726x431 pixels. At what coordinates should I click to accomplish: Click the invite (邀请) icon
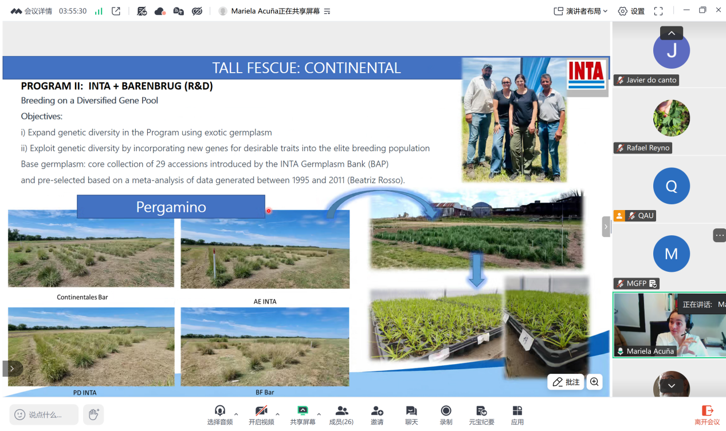coord(377,415)
